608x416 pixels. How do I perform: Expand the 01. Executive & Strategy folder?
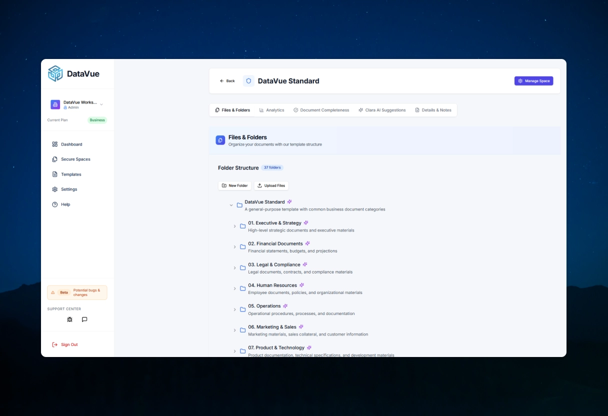(x=235, y=226)
